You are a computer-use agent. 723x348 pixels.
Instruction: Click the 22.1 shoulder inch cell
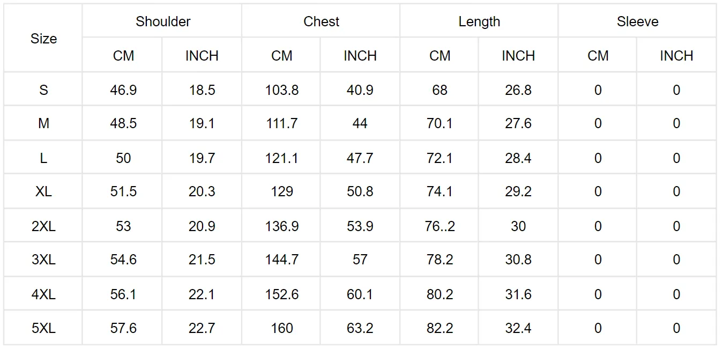(x=202, y=294)
